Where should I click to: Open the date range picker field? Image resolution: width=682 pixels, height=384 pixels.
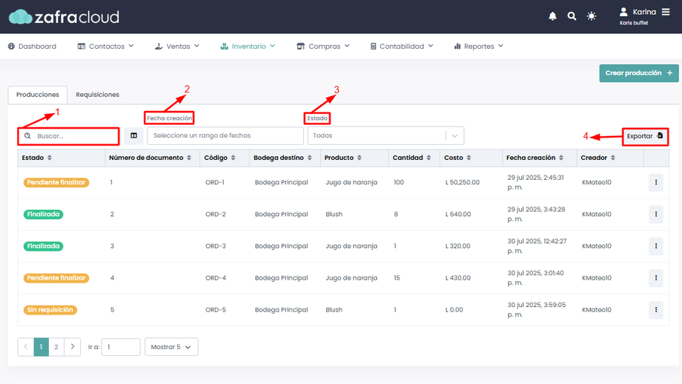(x=225, y=136)
